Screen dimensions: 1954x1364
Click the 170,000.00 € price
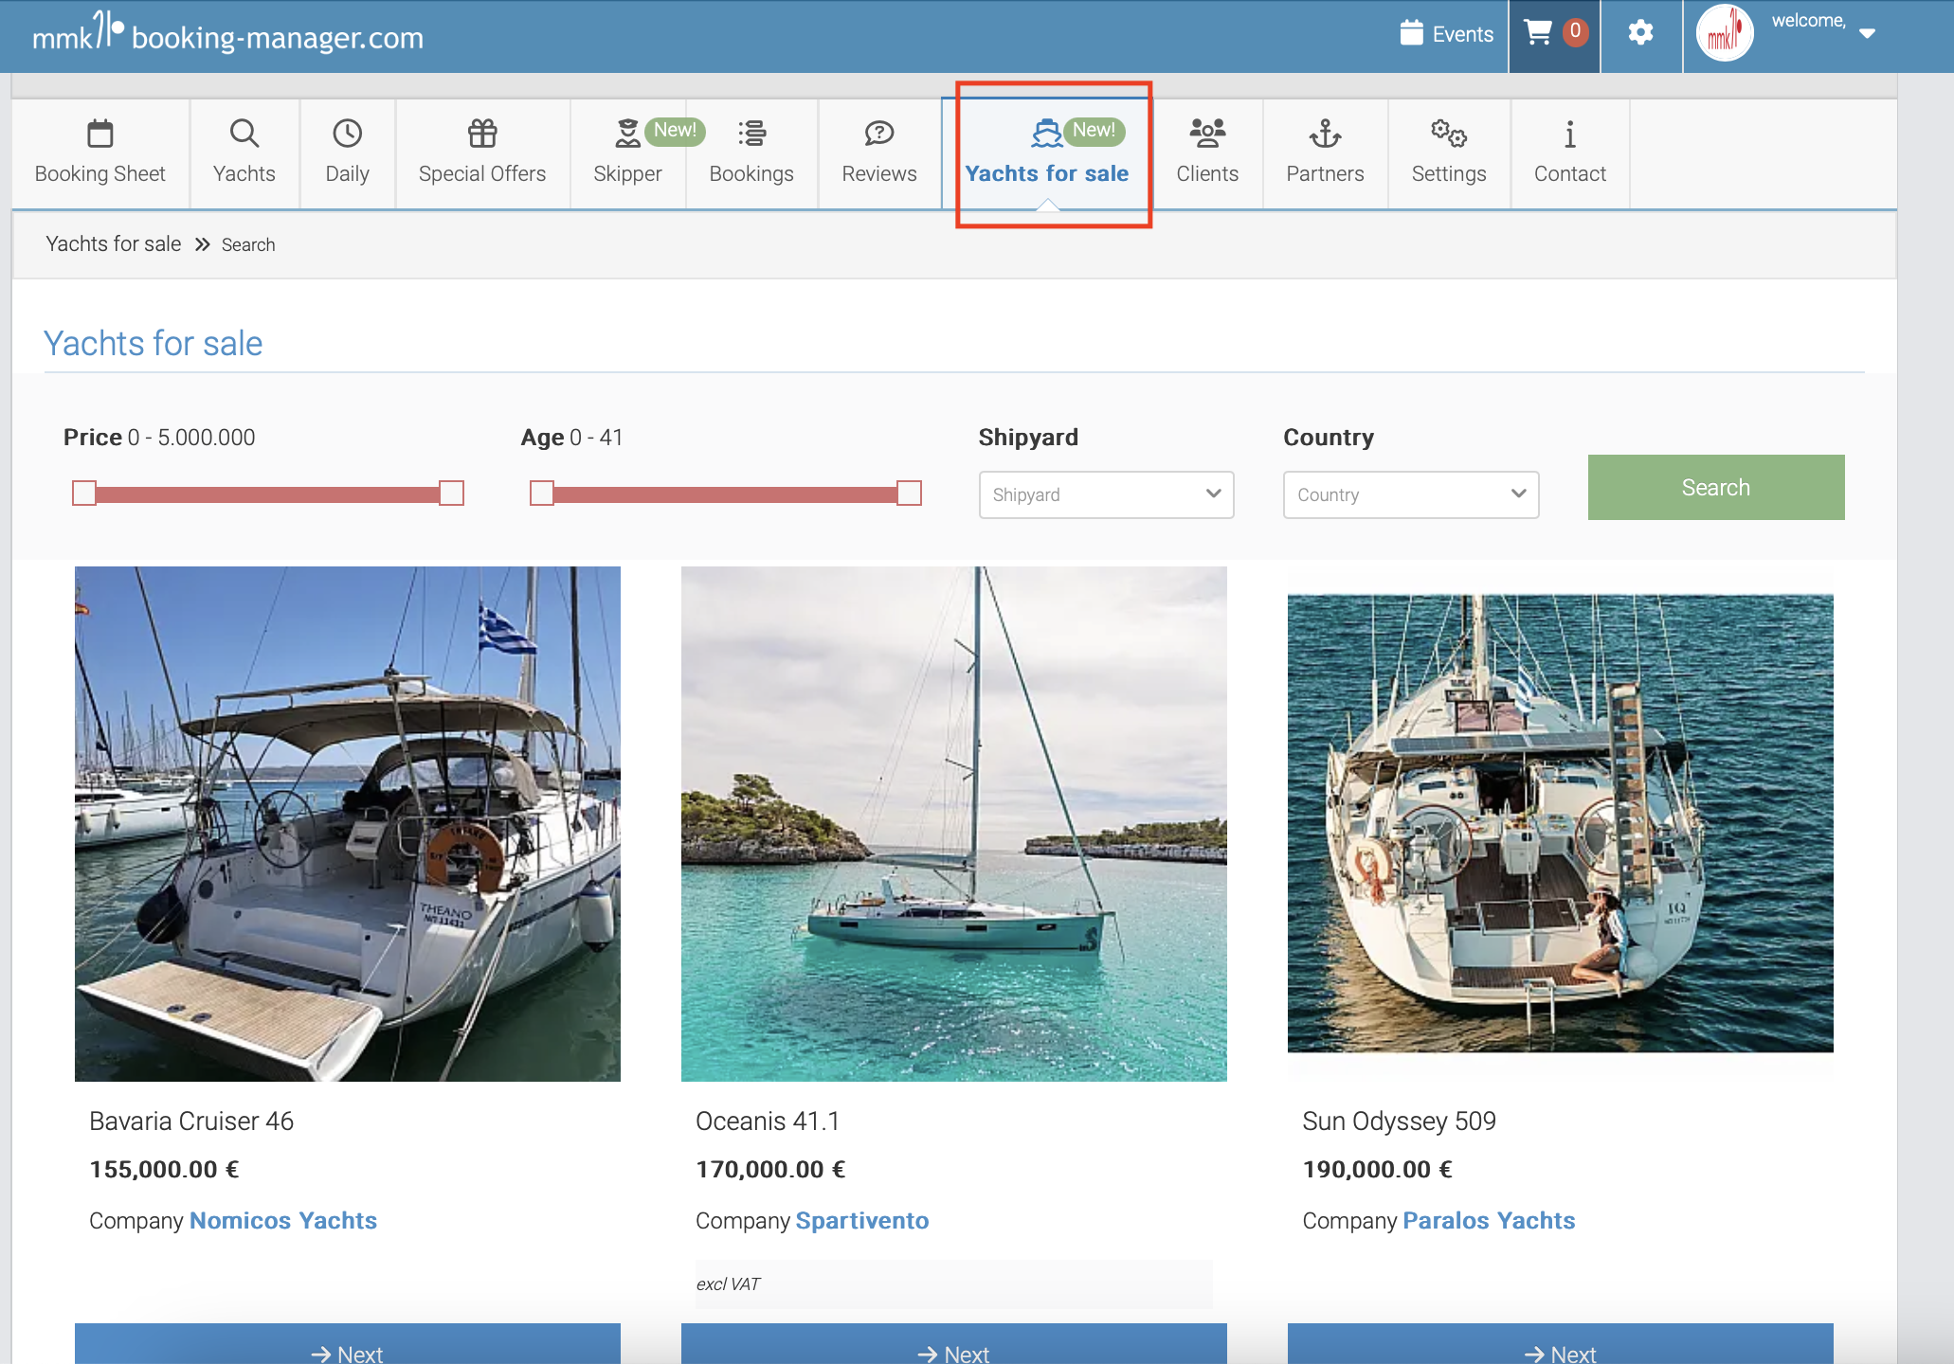click(770, 1170)
